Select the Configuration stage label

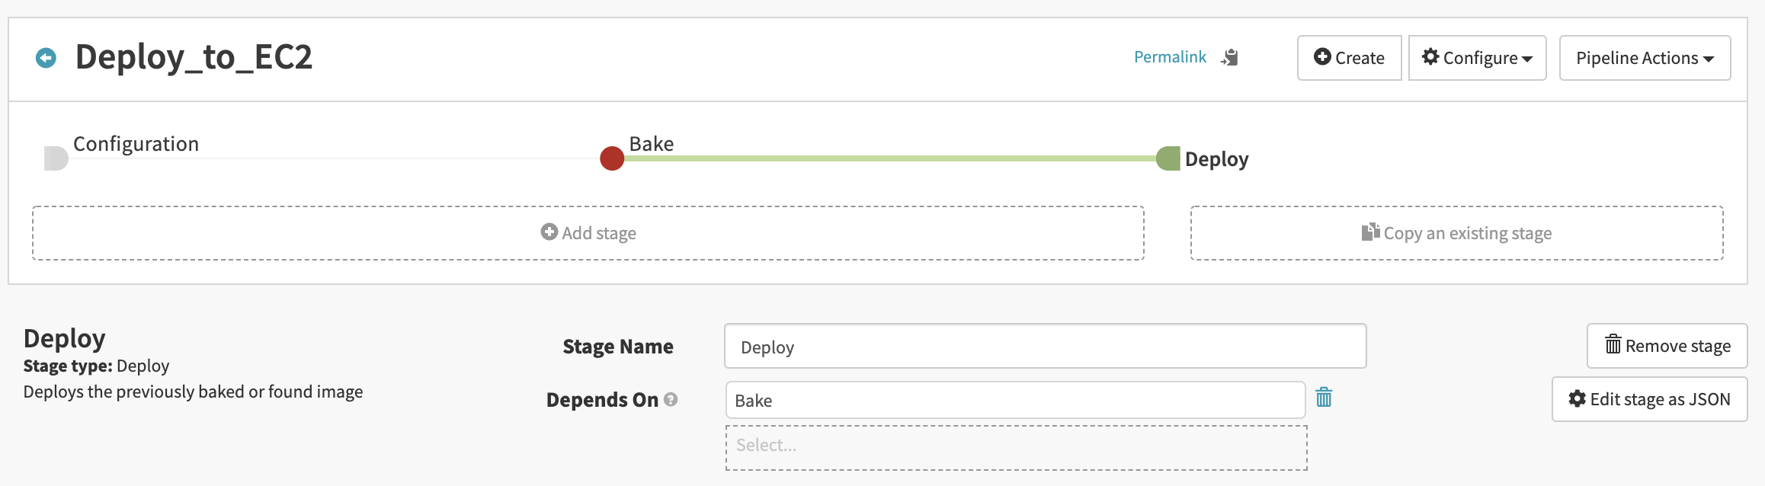pyautogui.click(x=136, y=144)
